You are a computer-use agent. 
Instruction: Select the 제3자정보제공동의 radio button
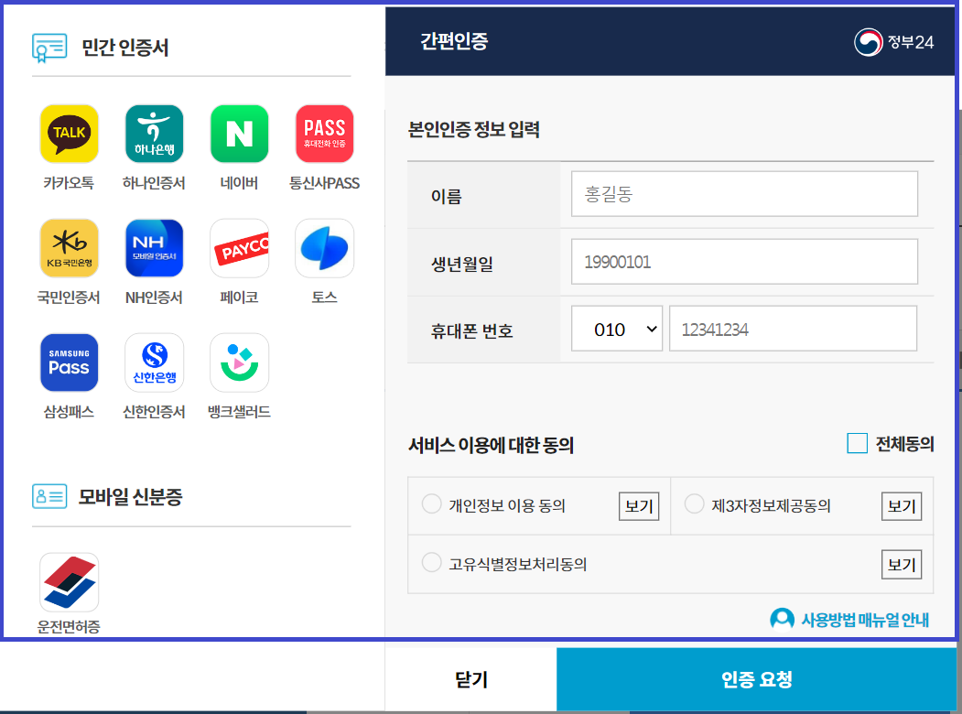tap(694, 503)
